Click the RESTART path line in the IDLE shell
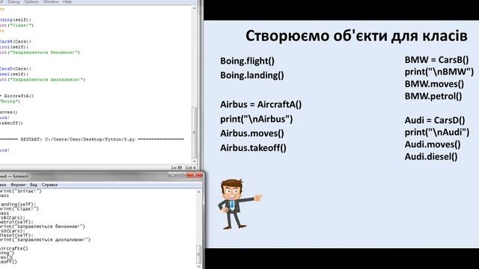Viewport: 479px width, 269px height. (x=91, y=140)
